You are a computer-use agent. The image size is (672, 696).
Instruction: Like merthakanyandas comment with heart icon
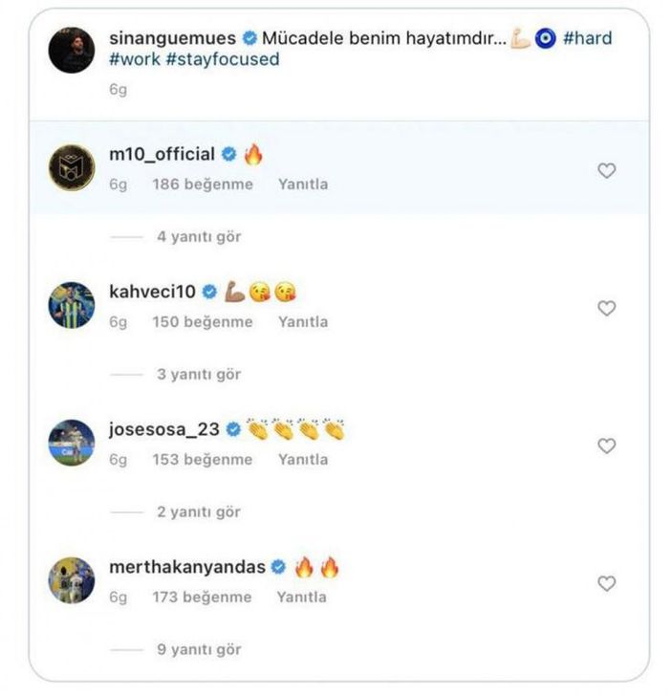tap(606, 583)
